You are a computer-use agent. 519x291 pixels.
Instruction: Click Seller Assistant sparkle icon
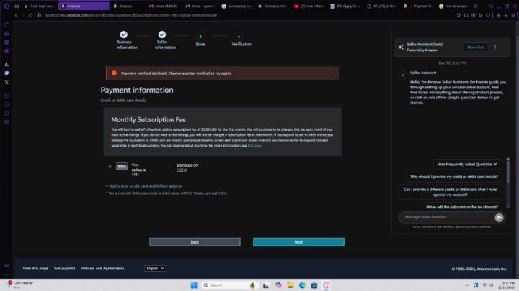click(401, 47)
